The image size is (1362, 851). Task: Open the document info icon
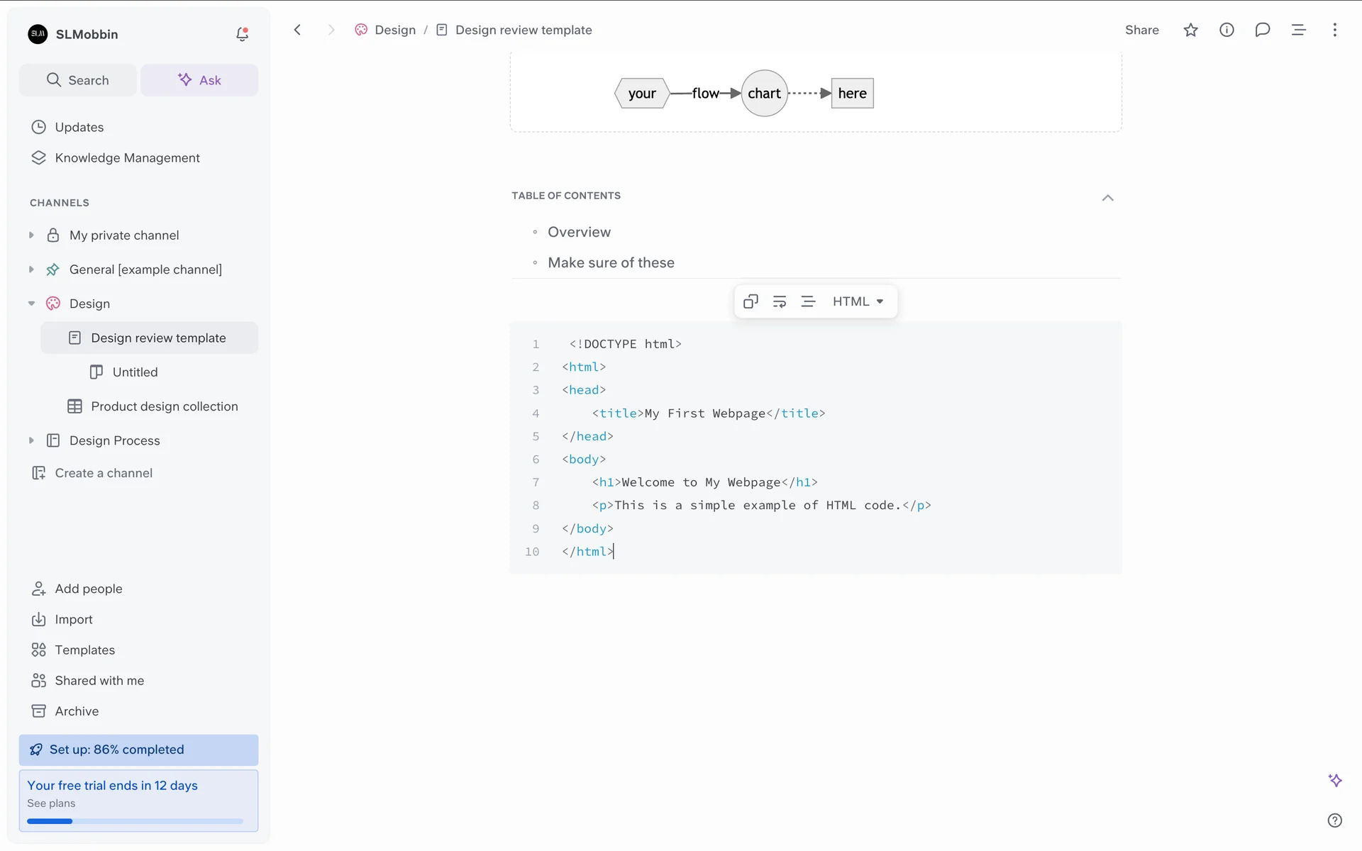point(1227,30)
